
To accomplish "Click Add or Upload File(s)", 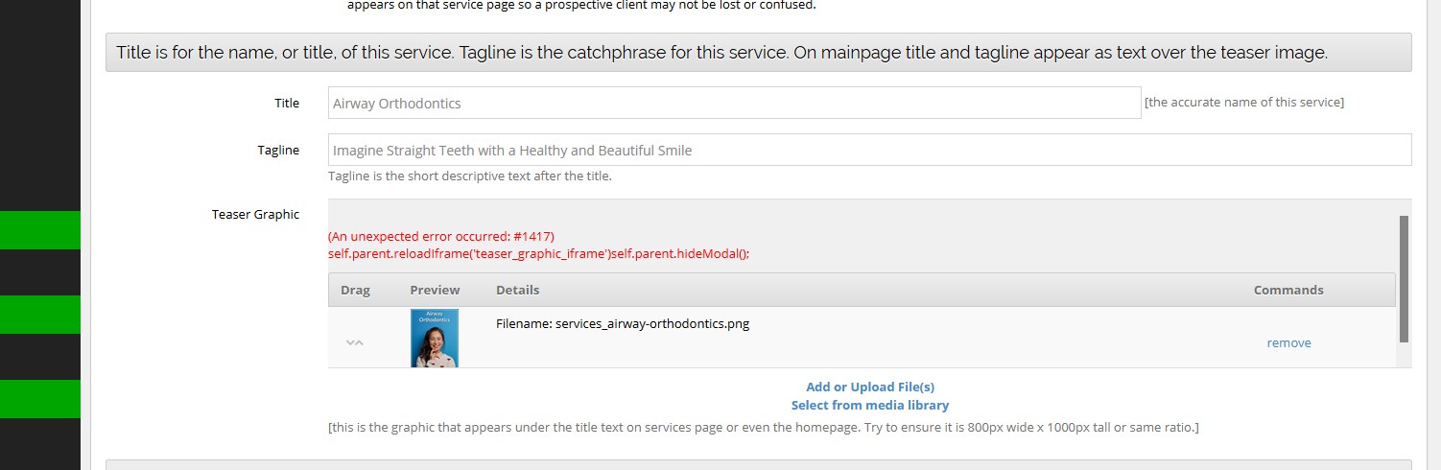I will [870, 387].
